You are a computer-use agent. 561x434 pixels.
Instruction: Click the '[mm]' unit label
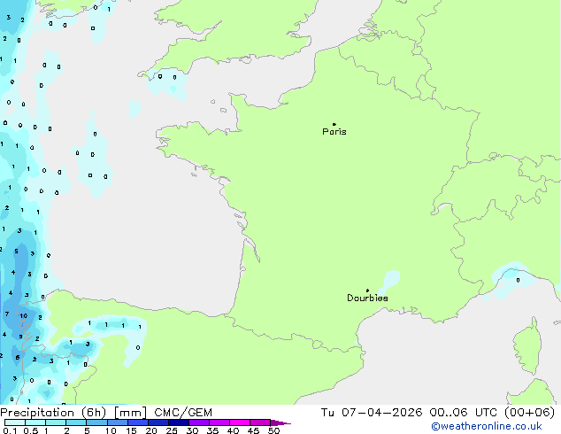130,413
